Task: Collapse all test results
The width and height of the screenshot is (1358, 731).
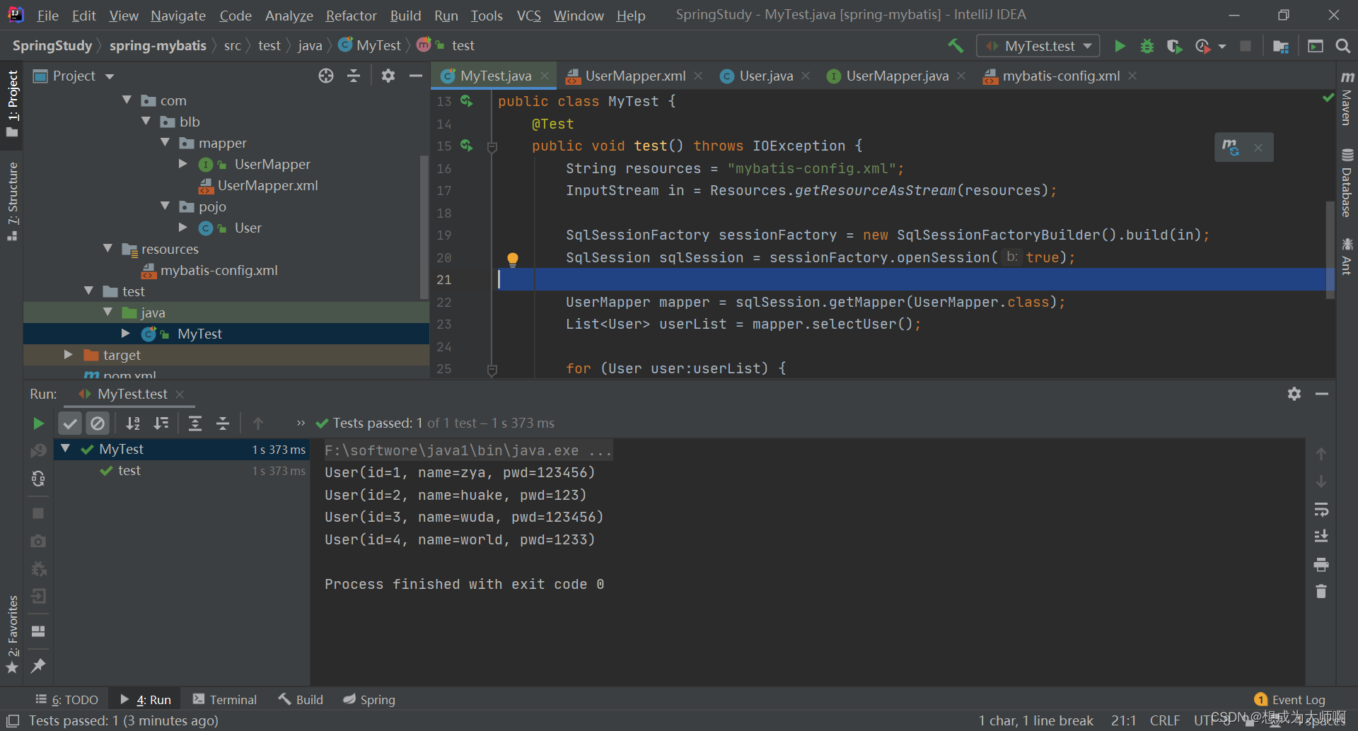Action: 223,423
